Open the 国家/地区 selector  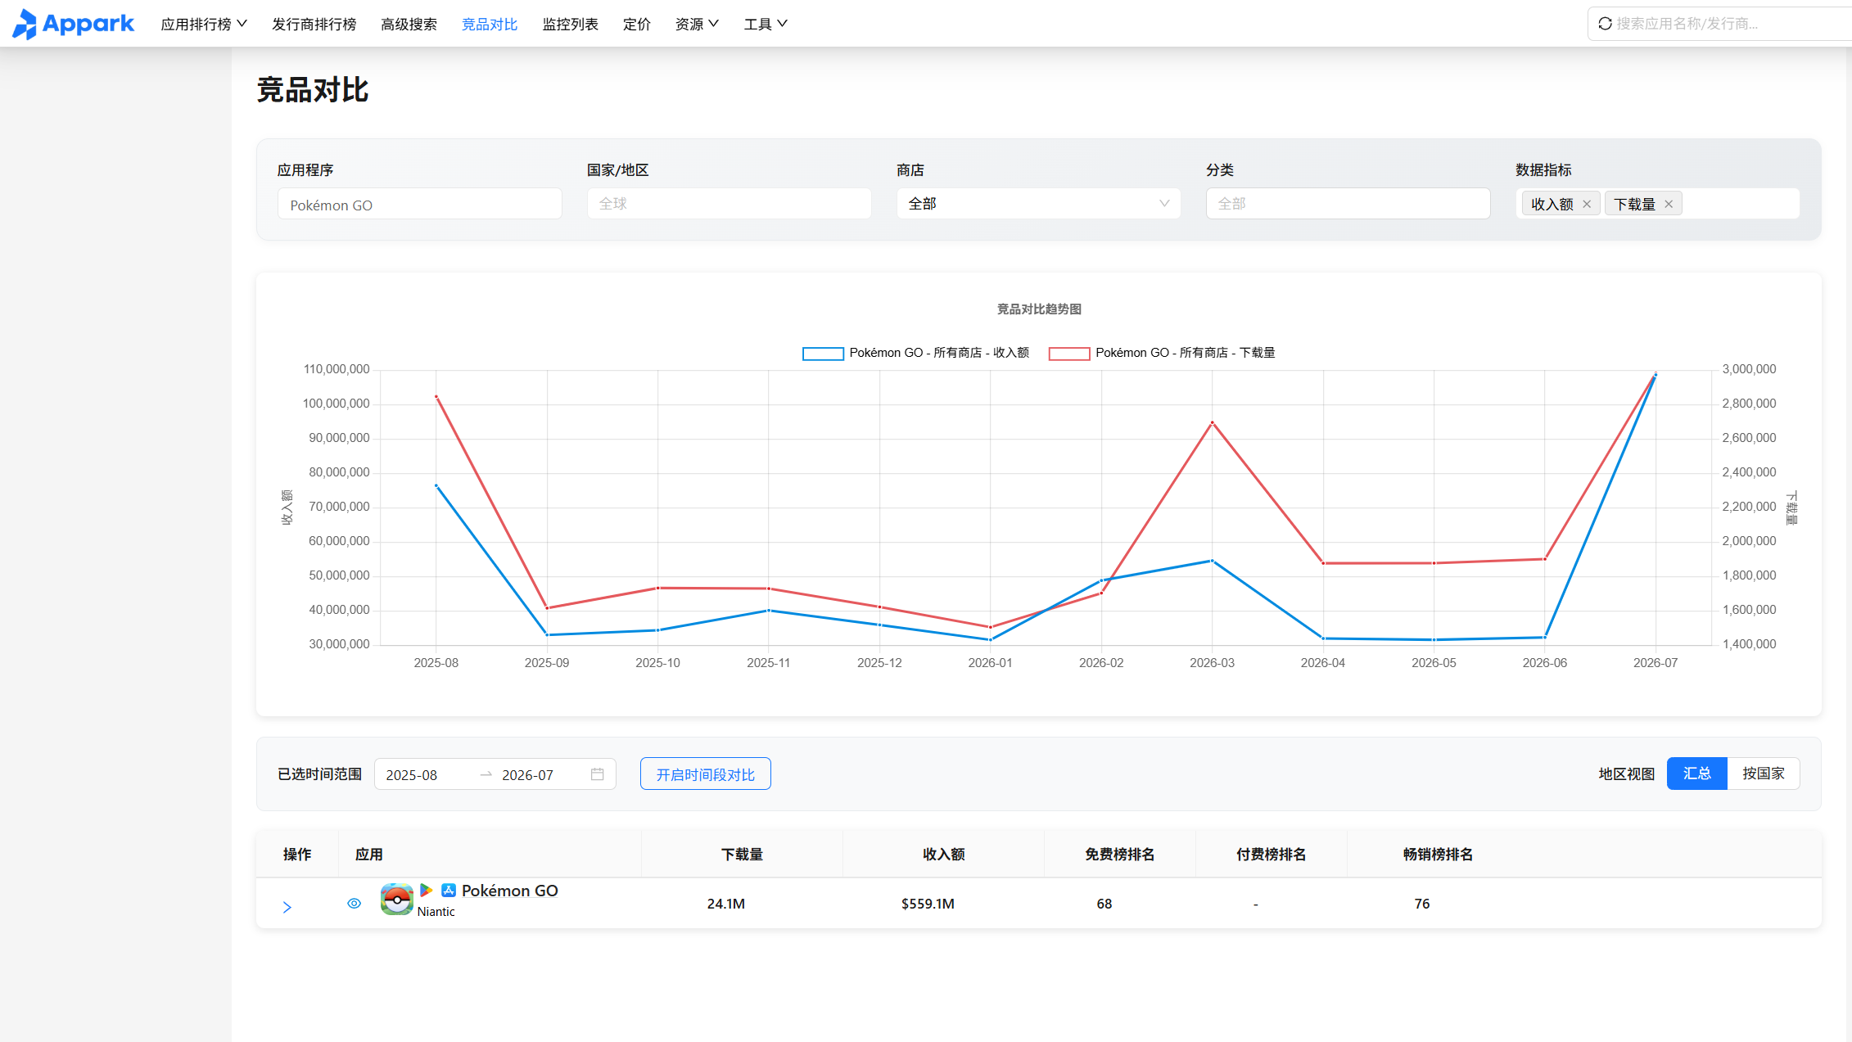(729, 204)
